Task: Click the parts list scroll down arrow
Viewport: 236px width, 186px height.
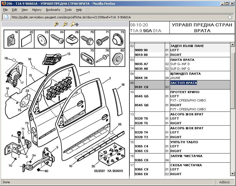Action: (232, 174)
